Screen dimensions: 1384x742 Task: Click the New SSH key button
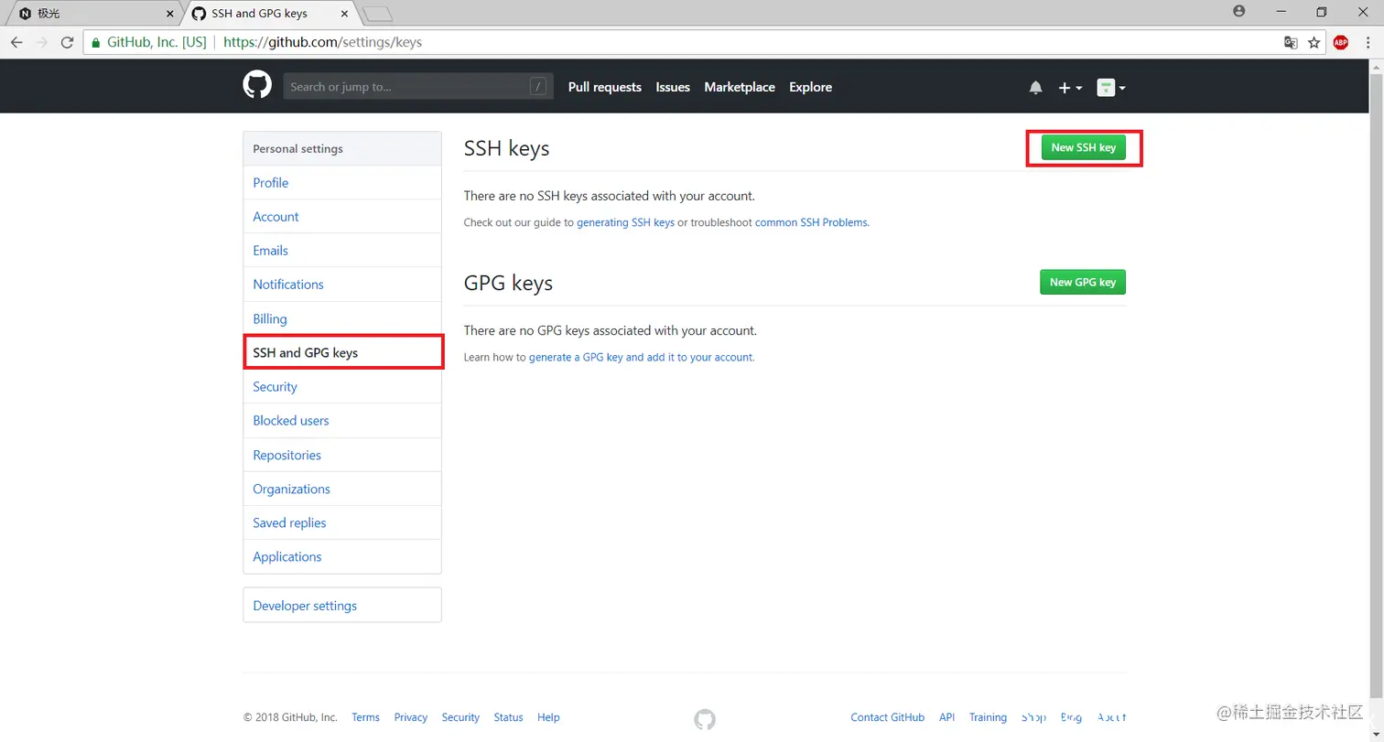click(1083, 147)
